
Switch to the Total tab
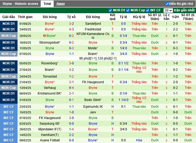pos(47,4)
